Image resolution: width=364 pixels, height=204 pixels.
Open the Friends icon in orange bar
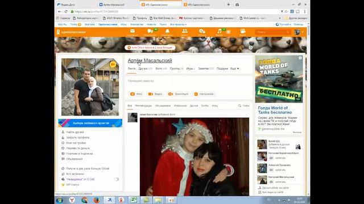pyautogui.click(x=185, y=32)
